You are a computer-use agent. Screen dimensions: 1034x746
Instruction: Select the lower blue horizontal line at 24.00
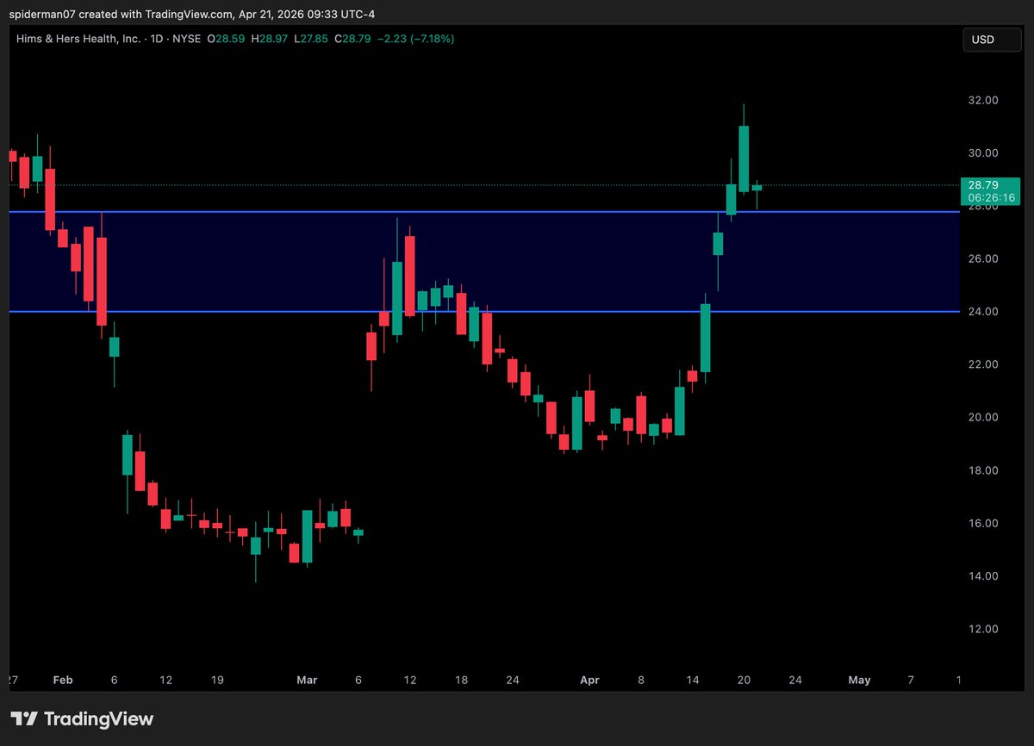[x=483, y=311]
